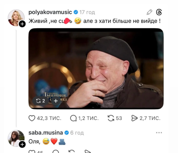The image size is (178, 153).
Task: Click the Threads logo icon
Action: pos(159,12)
